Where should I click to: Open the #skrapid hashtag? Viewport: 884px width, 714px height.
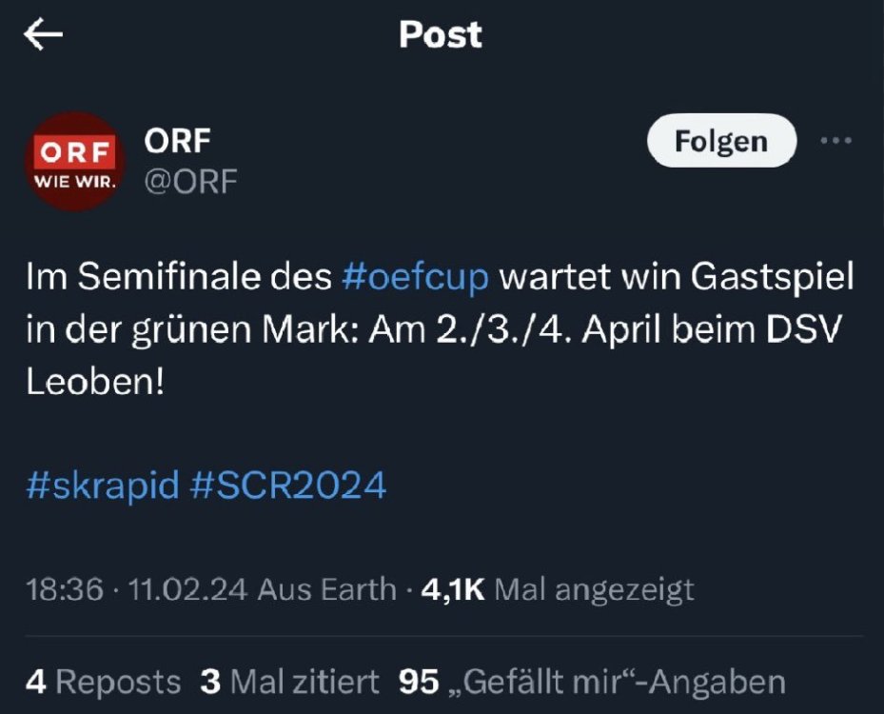(102, 485)
